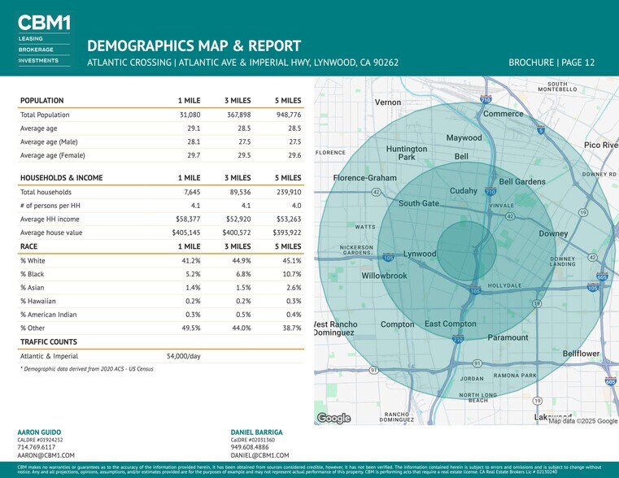
Task: Click the DANIEL@CBM1.COM email address
Action: point(260,455)
